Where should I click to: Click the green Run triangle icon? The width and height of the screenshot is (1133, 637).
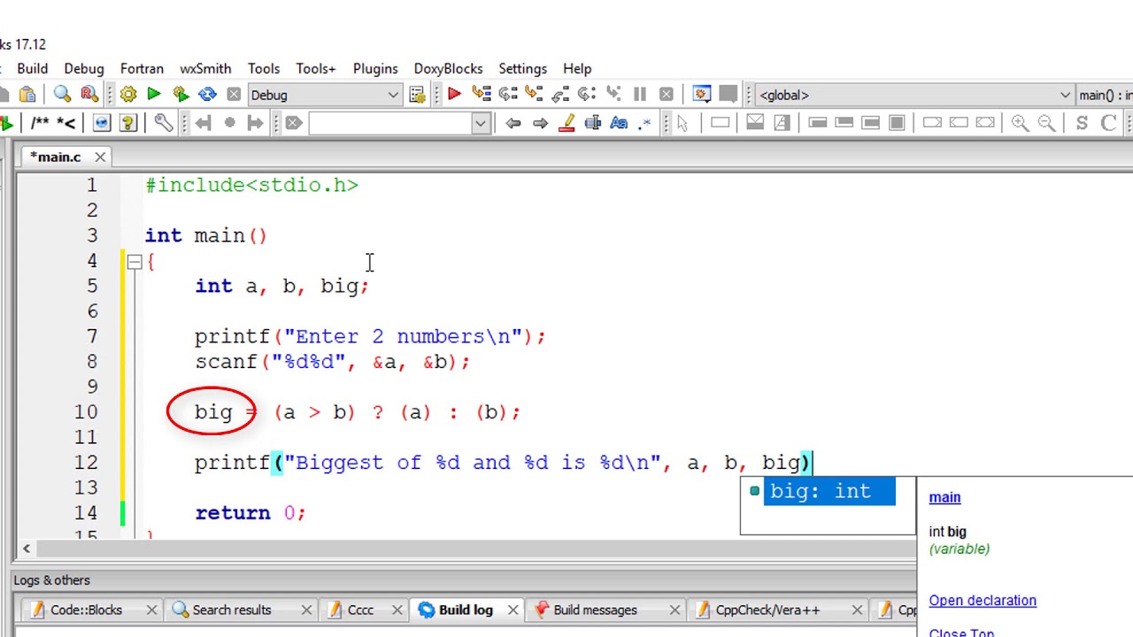[154, 95]
